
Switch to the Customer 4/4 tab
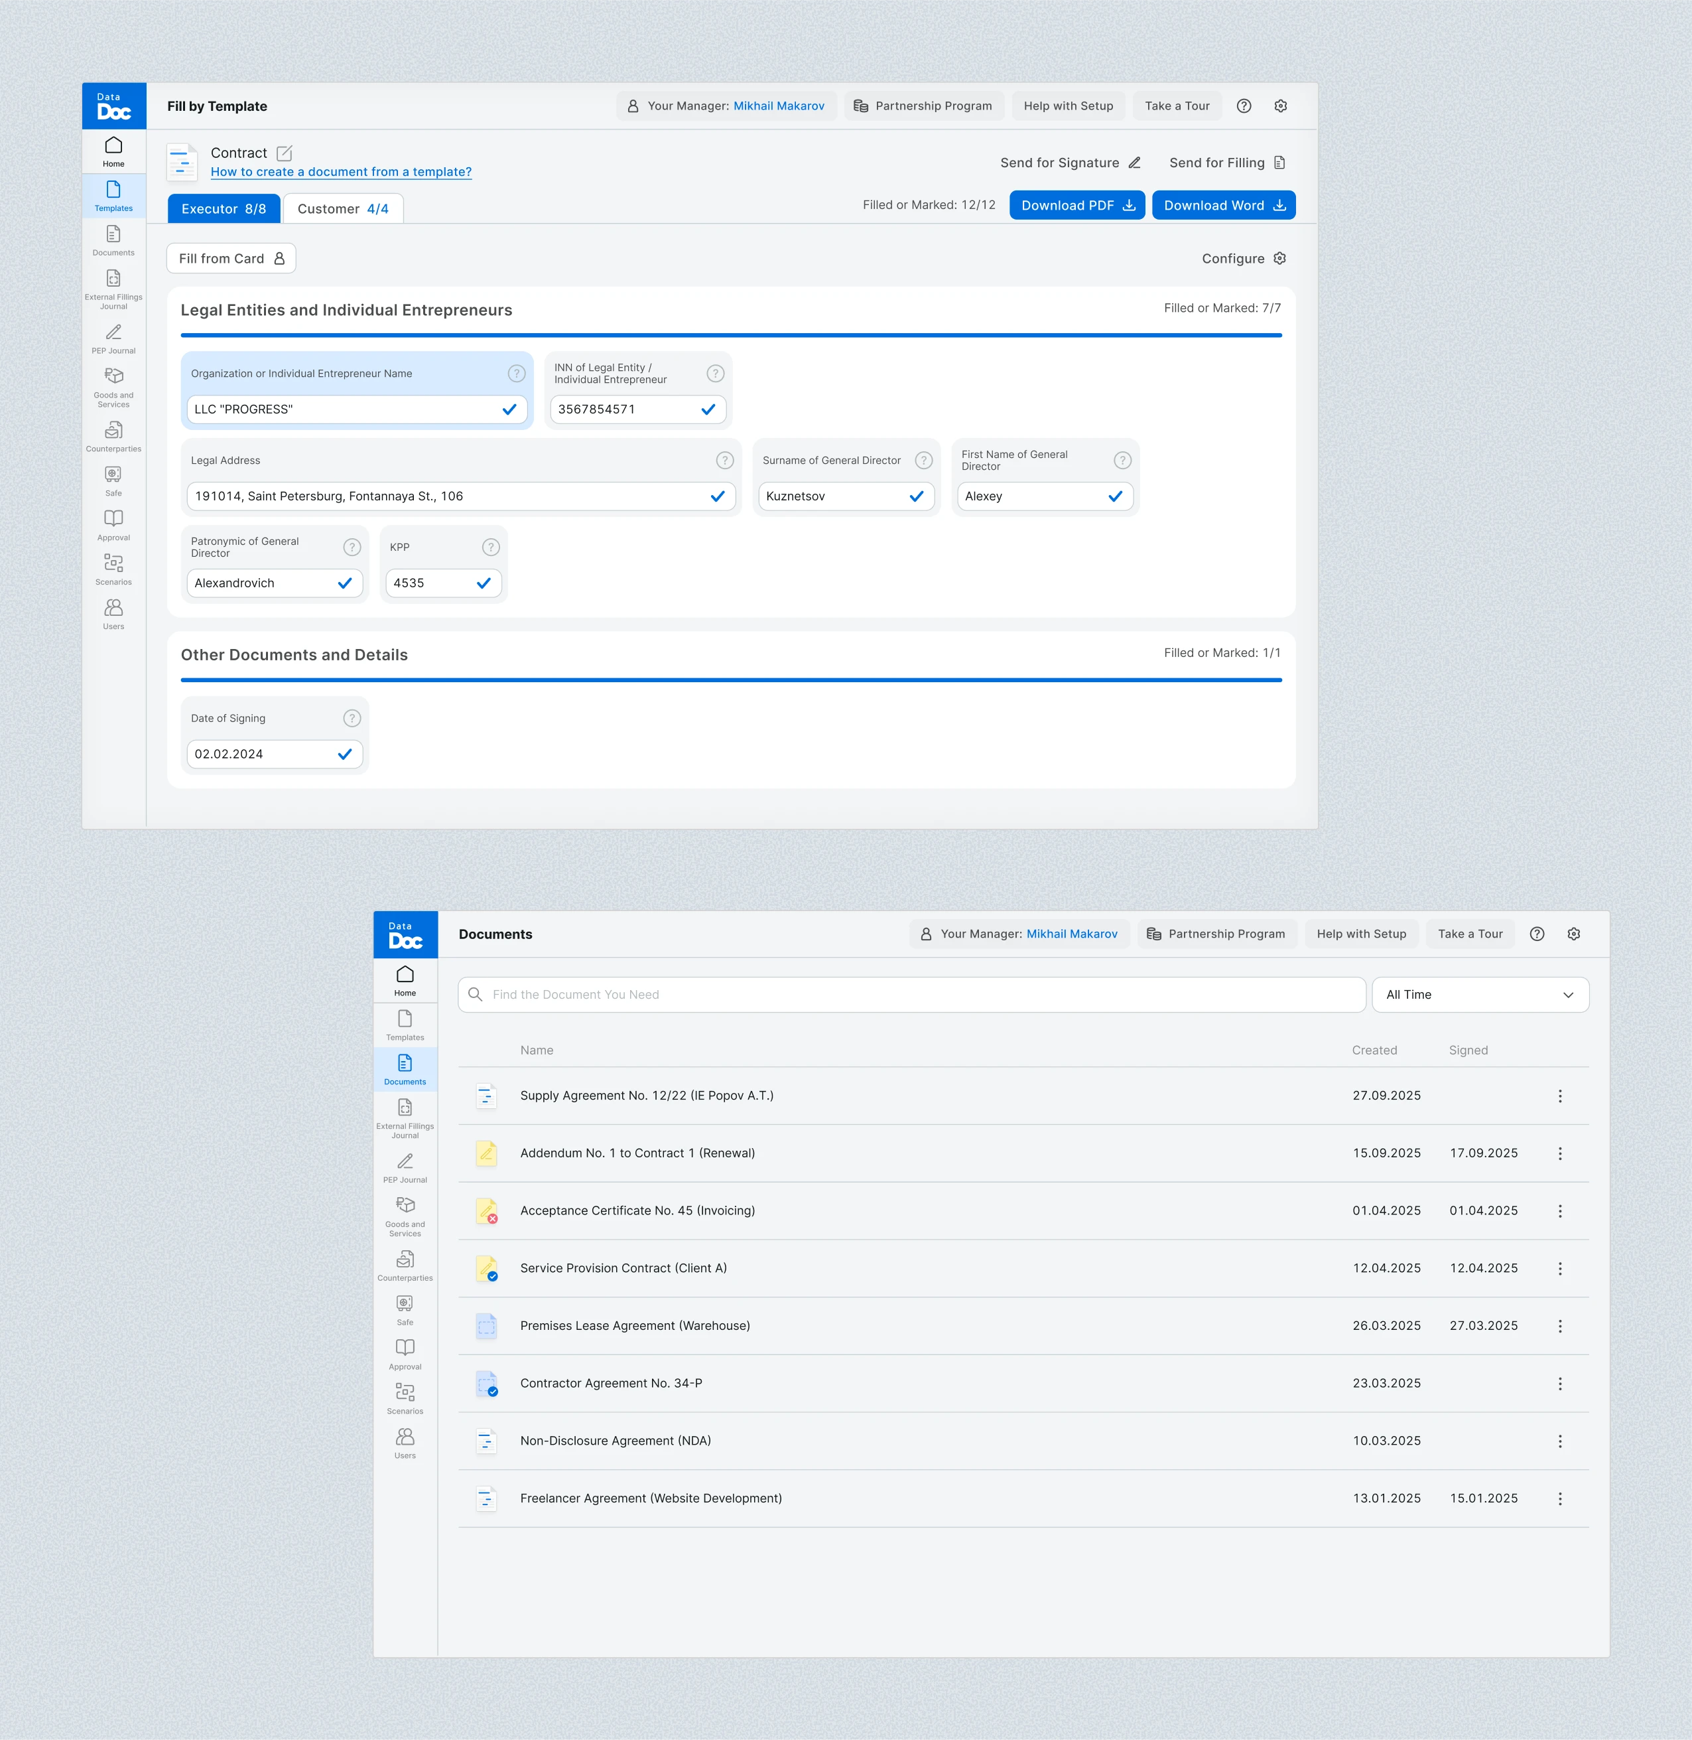pos(343,208)
